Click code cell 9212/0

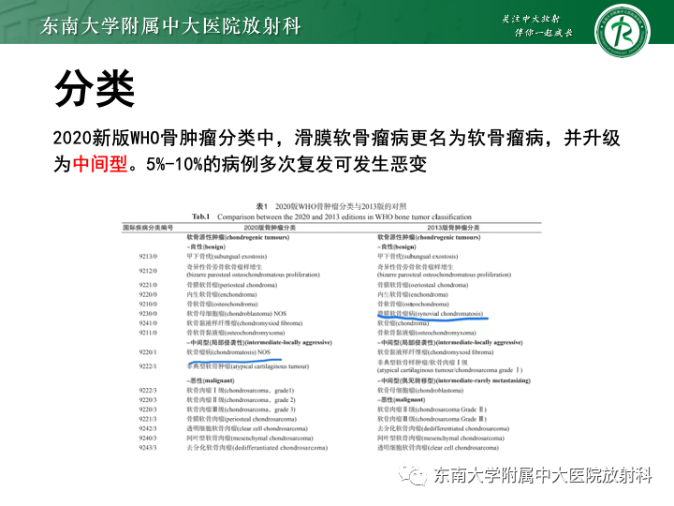[x=148, y=271]
